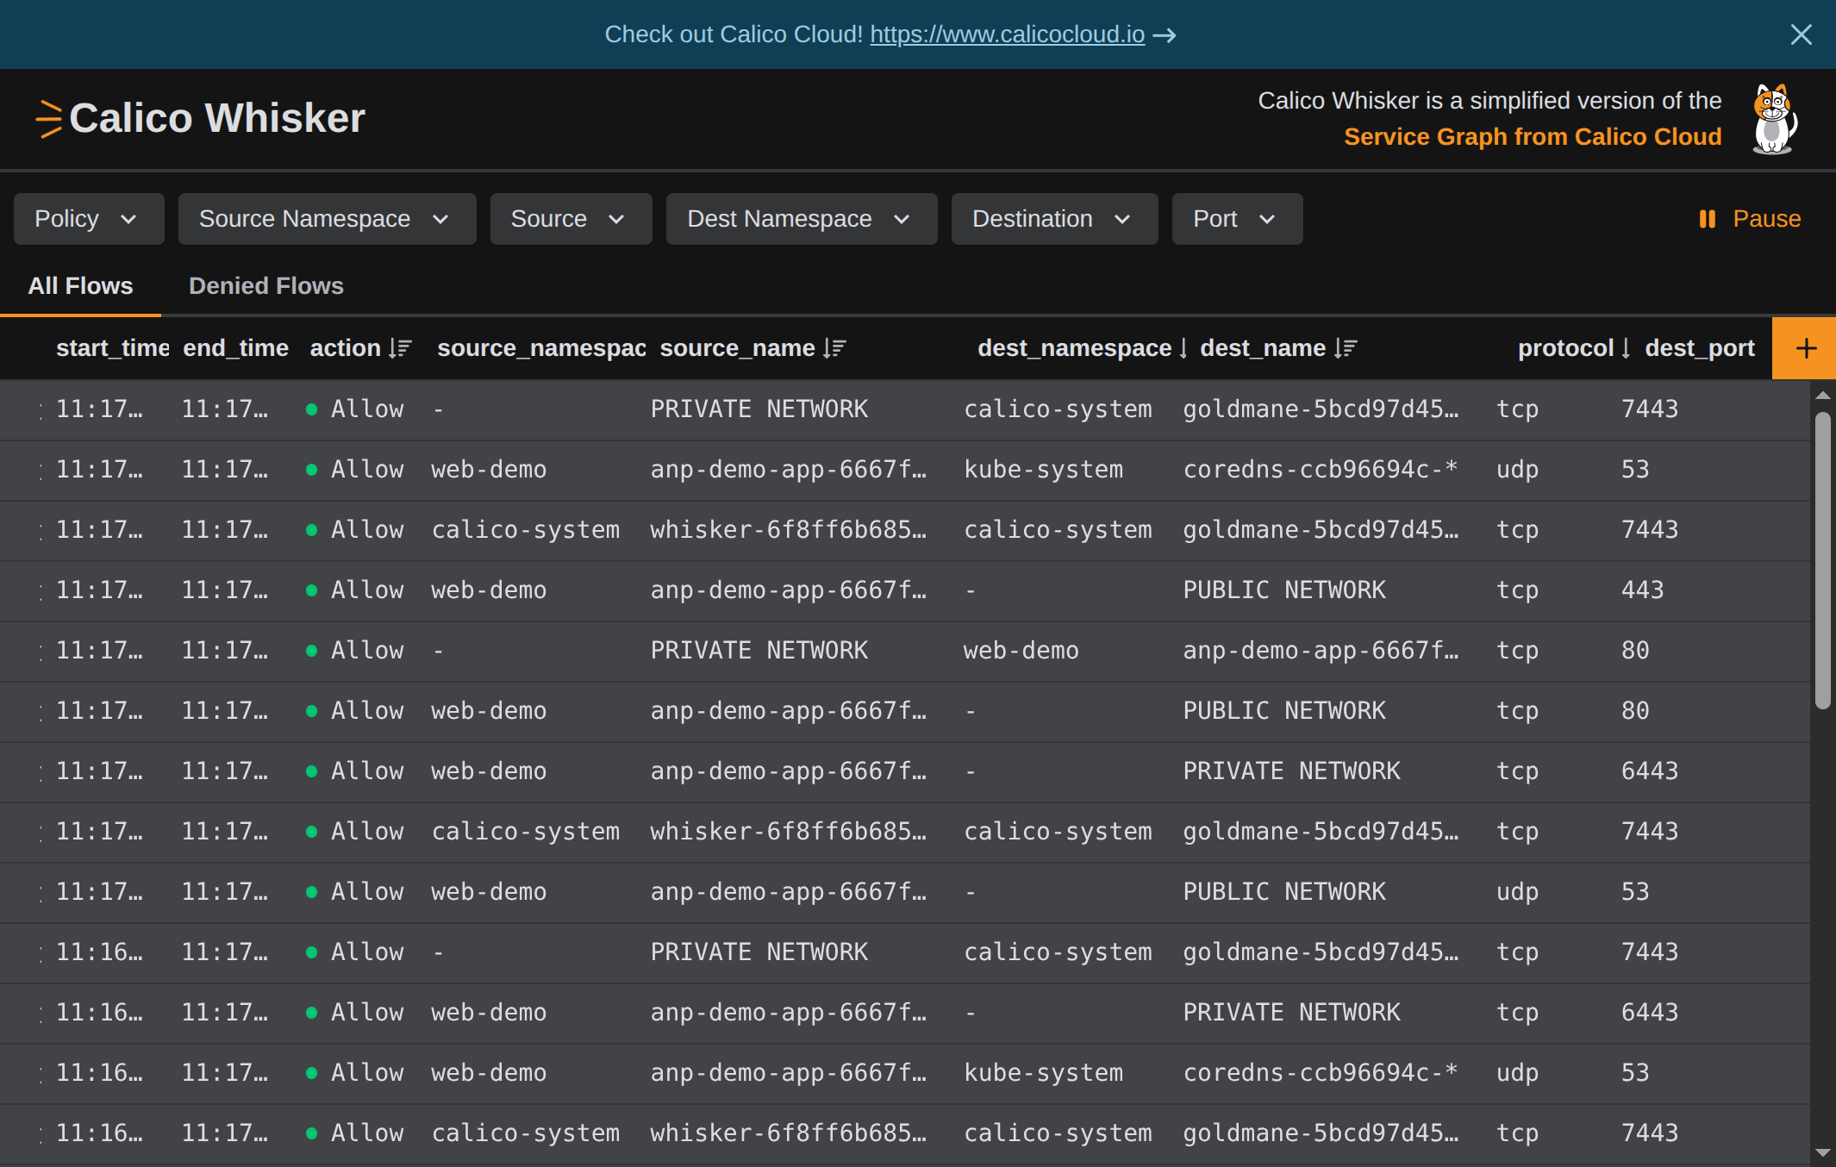Open the calicocloud.io link in the banner
Image resolution: width=1836 pixels, height=1167 pixels.
click(1007, 34)
